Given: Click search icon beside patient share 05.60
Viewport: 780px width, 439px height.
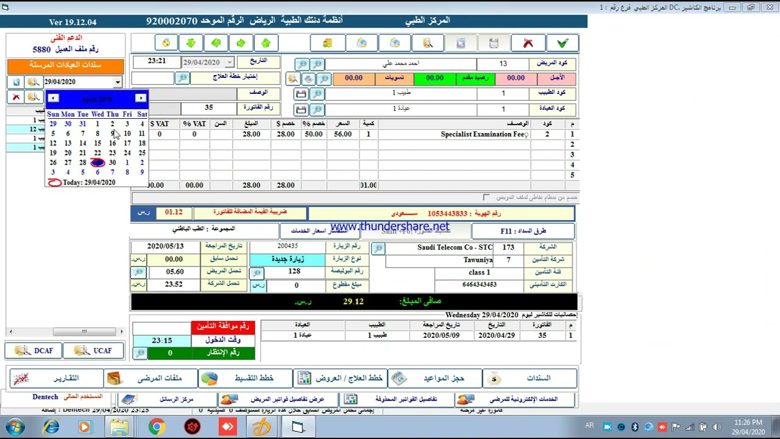Looking at the screenshot, I should [x=139, y=272].
